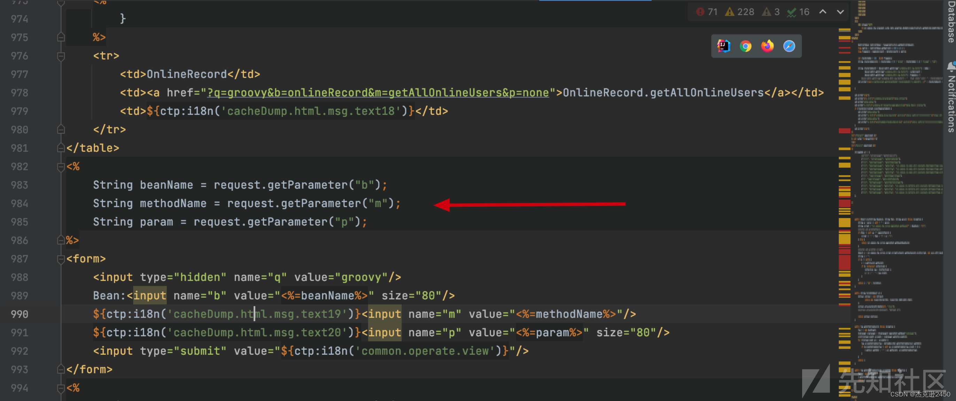Click the 'cacheDump.html.msg.text18' string
Image resolution: width=956 pixels, height=401 pixels.
[x=311, y=111]
